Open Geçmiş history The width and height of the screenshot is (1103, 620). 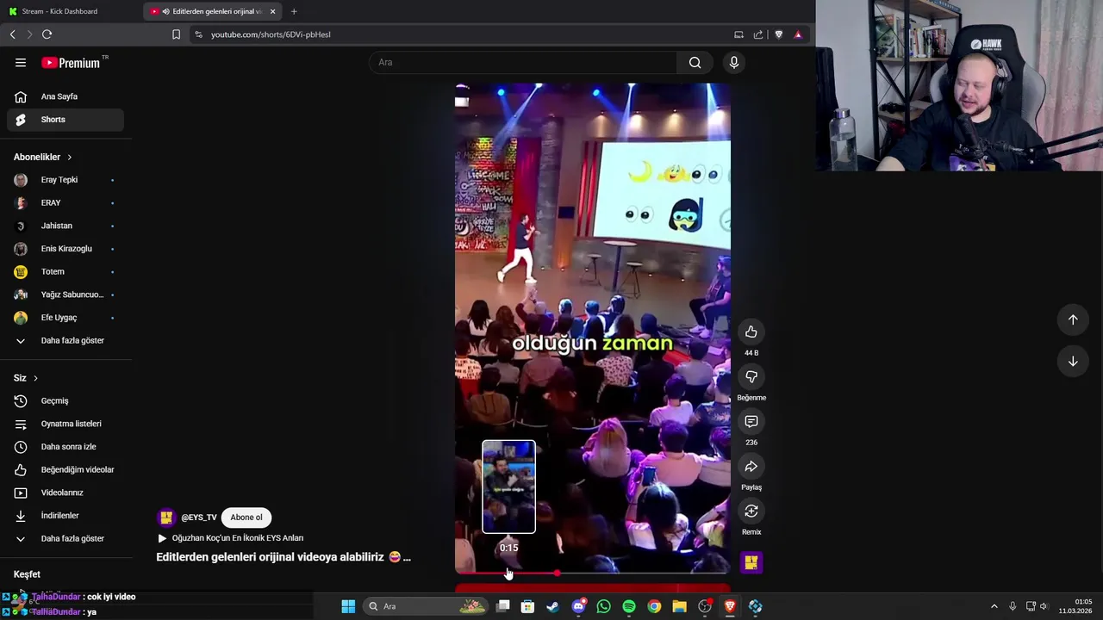click(65, 401)
